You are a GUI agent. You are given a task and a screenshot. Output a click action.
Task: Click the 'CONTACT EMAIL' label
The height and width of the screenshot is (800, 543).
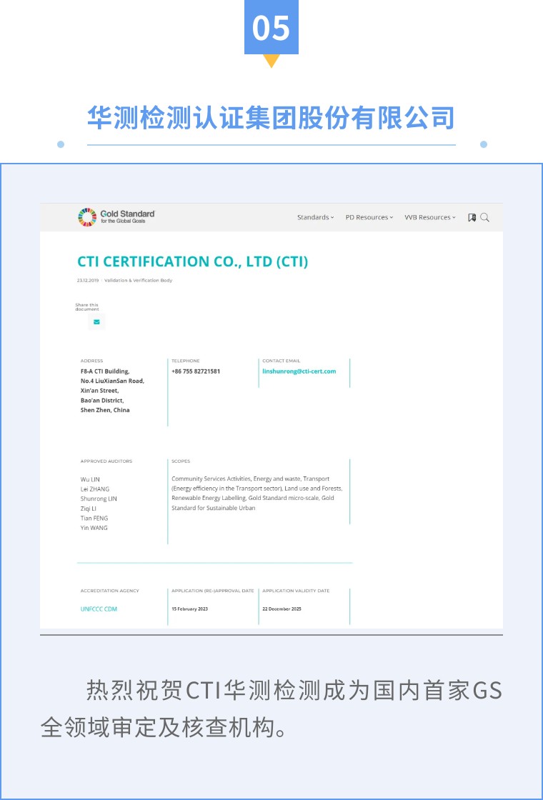tap(282, 361)
